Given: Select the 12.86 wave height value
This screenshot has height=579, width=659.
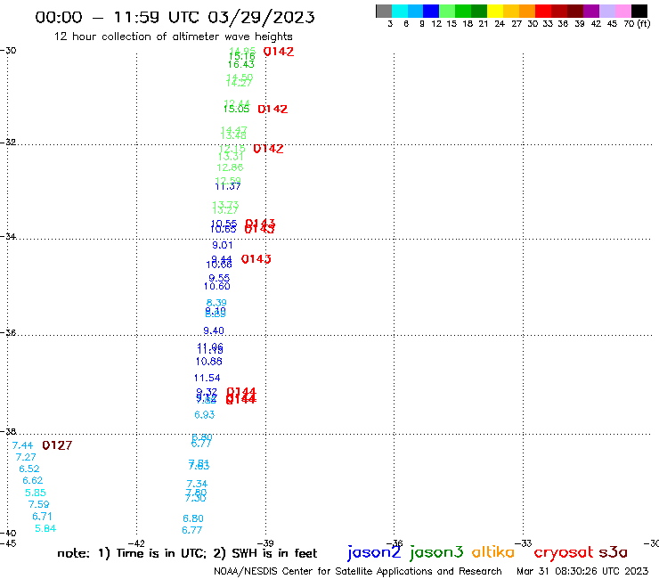Looking at the screenshot, I should click(230, 167).
